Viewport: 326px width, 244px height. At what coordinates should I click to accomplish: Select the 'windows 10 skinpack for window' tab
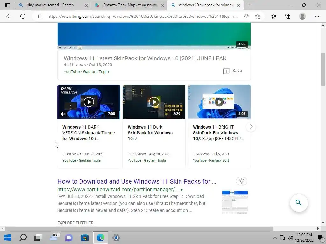[x=206, y=5]
